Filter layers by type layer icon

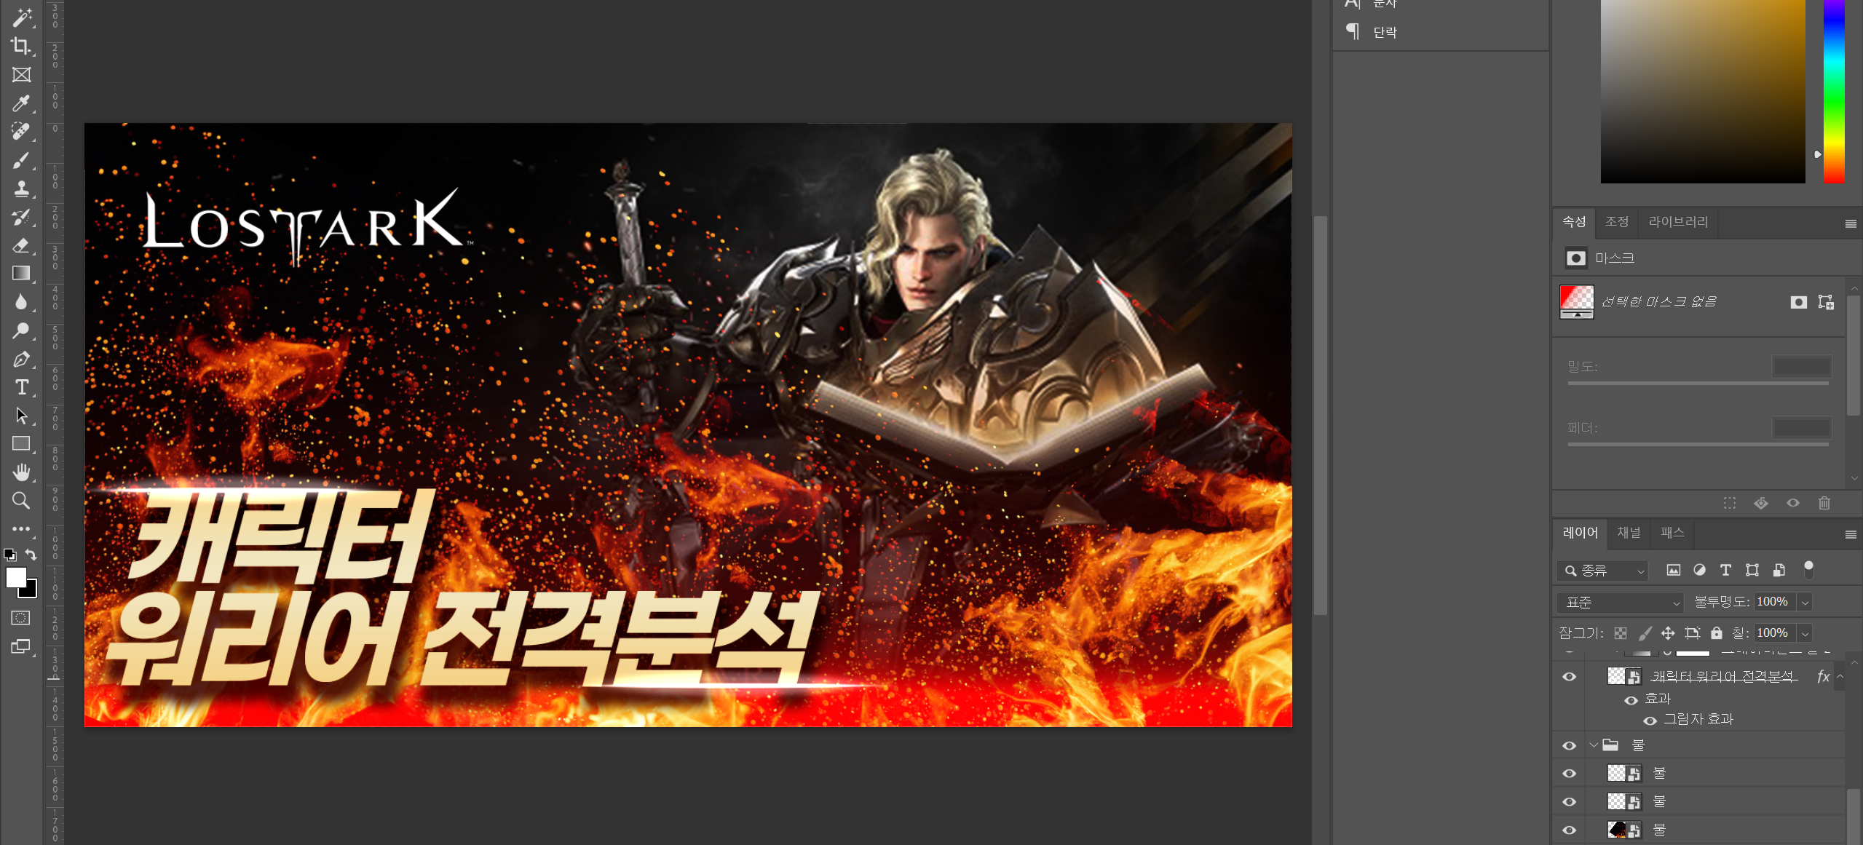[1725, 570]
